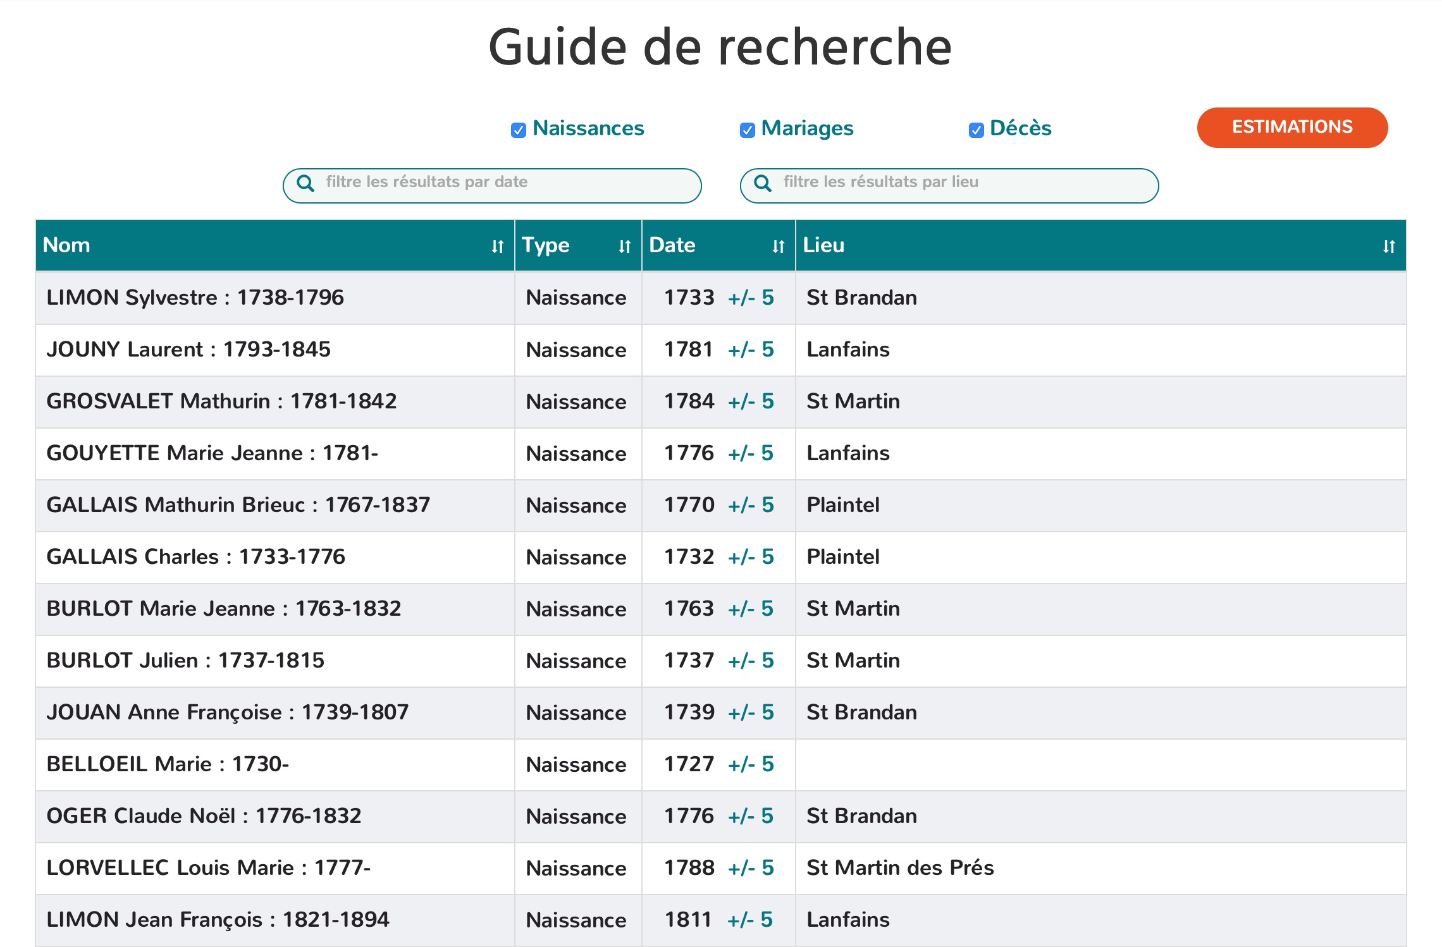Click the magnifier icon in the date filter
Viewport: 1442px width, 947px height.
[x=305, y=183]
